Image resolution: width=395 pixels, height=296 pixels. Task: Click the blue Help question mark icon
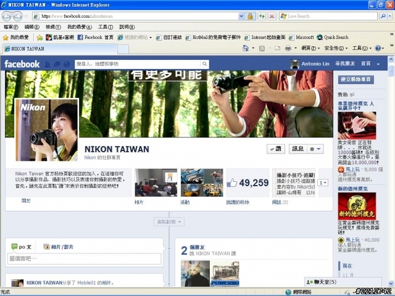pos(378,48)
